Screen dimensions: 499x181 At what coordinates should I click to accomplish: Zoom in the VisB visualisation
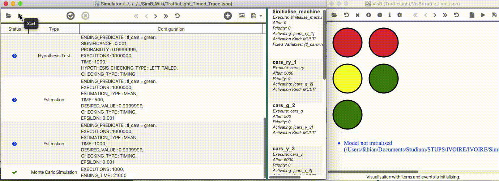368,15
